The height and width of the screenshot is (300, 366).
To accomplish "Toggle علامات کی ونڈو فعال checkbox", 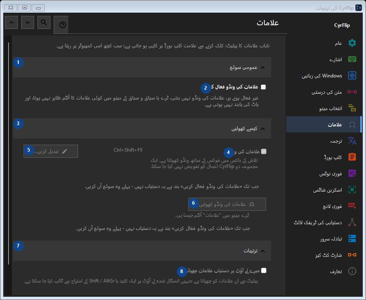I will click(263, 87).
